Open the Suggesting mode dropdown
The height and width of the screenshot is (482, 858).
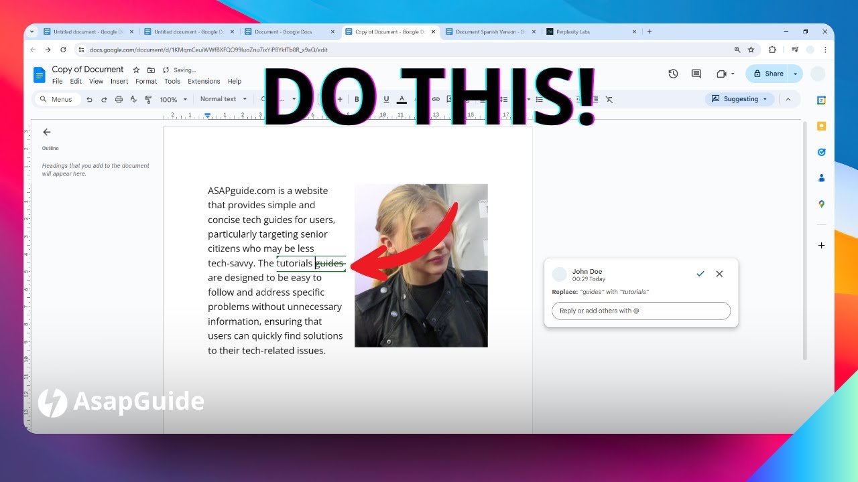(x=739, y=99)
